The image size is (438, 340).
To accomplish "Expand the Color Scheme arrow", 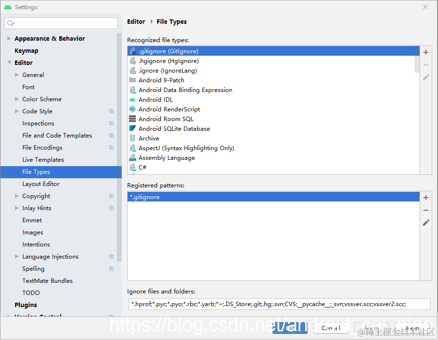I will tap(17, 99).
